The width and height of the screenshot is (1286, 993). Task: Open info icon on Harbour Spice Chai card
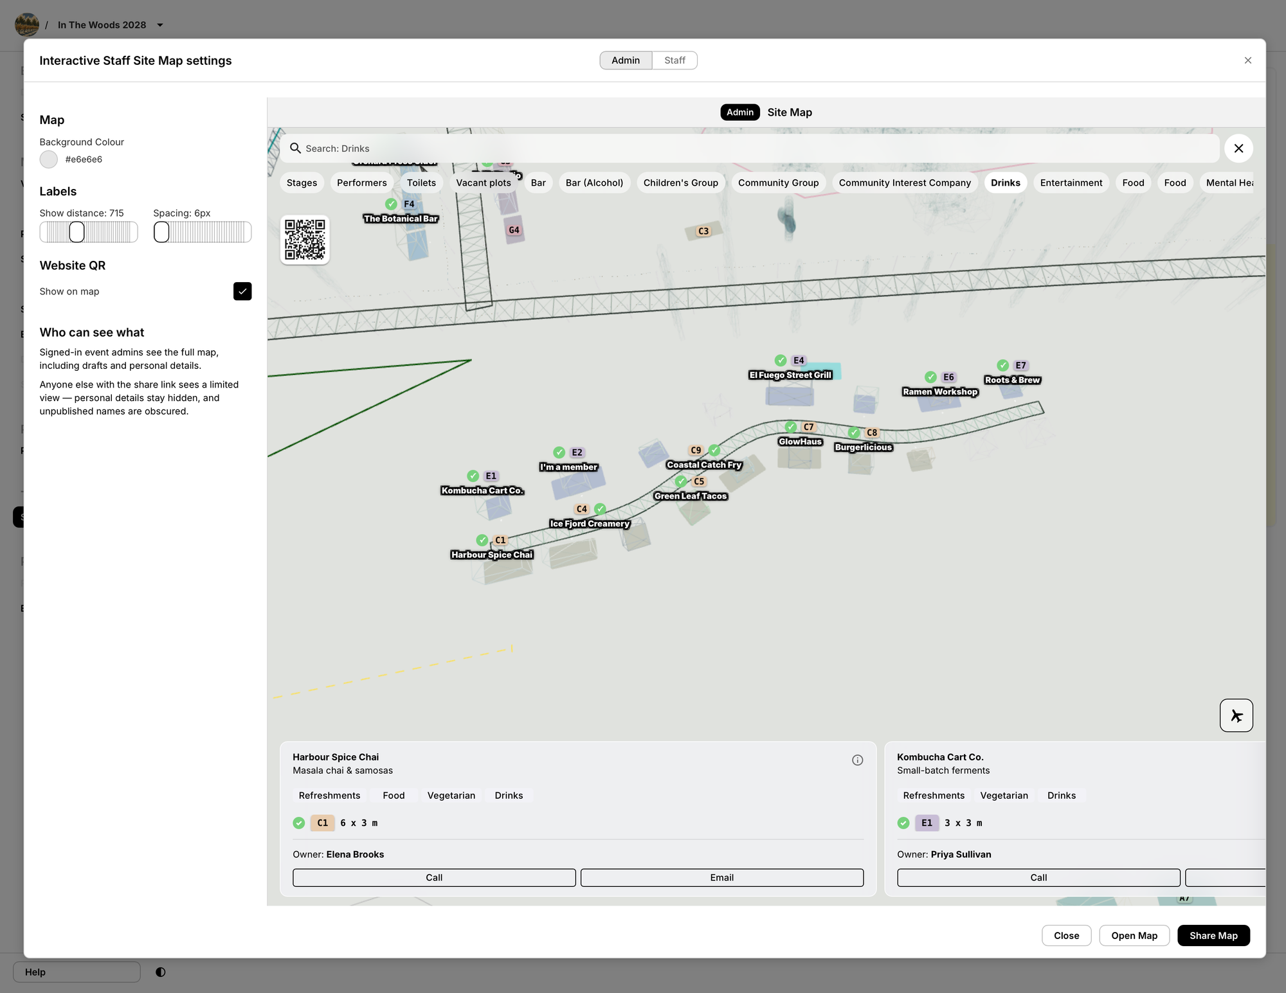(857, 760)
